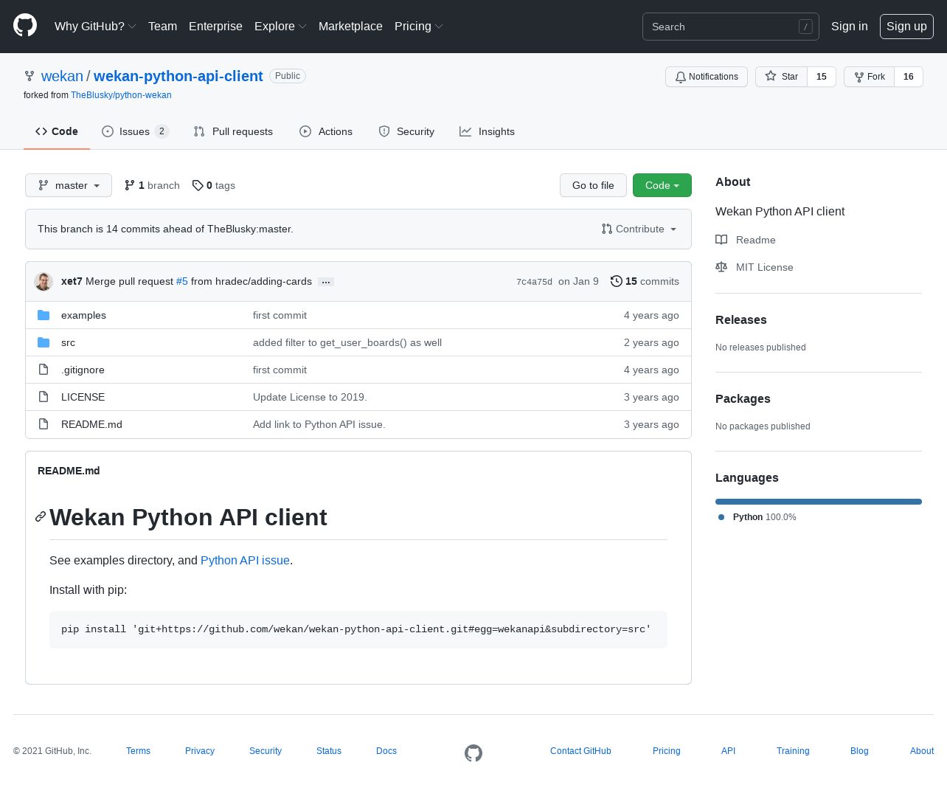Open Contact GitHub in the footer
The width and height of the screenshot is (947, 799).
click(x=580, y=751)
